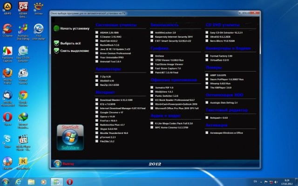The image size is (298, 186).
Task: Enable the Skype 5.8.0.154 checkbox
Action: pyautogui.click(x=97, y=129)
